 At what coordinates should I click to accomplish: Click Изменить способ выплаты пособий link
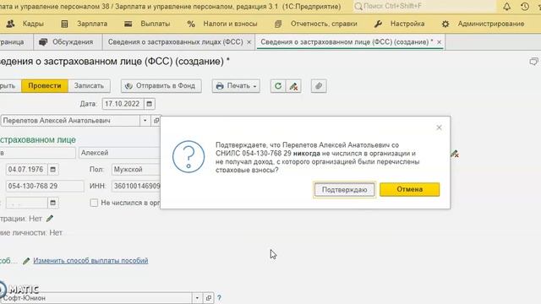[x=90, y=261]
